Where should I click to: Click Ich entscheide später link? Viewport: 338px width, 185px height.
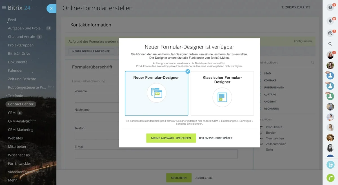click(216, 138)
